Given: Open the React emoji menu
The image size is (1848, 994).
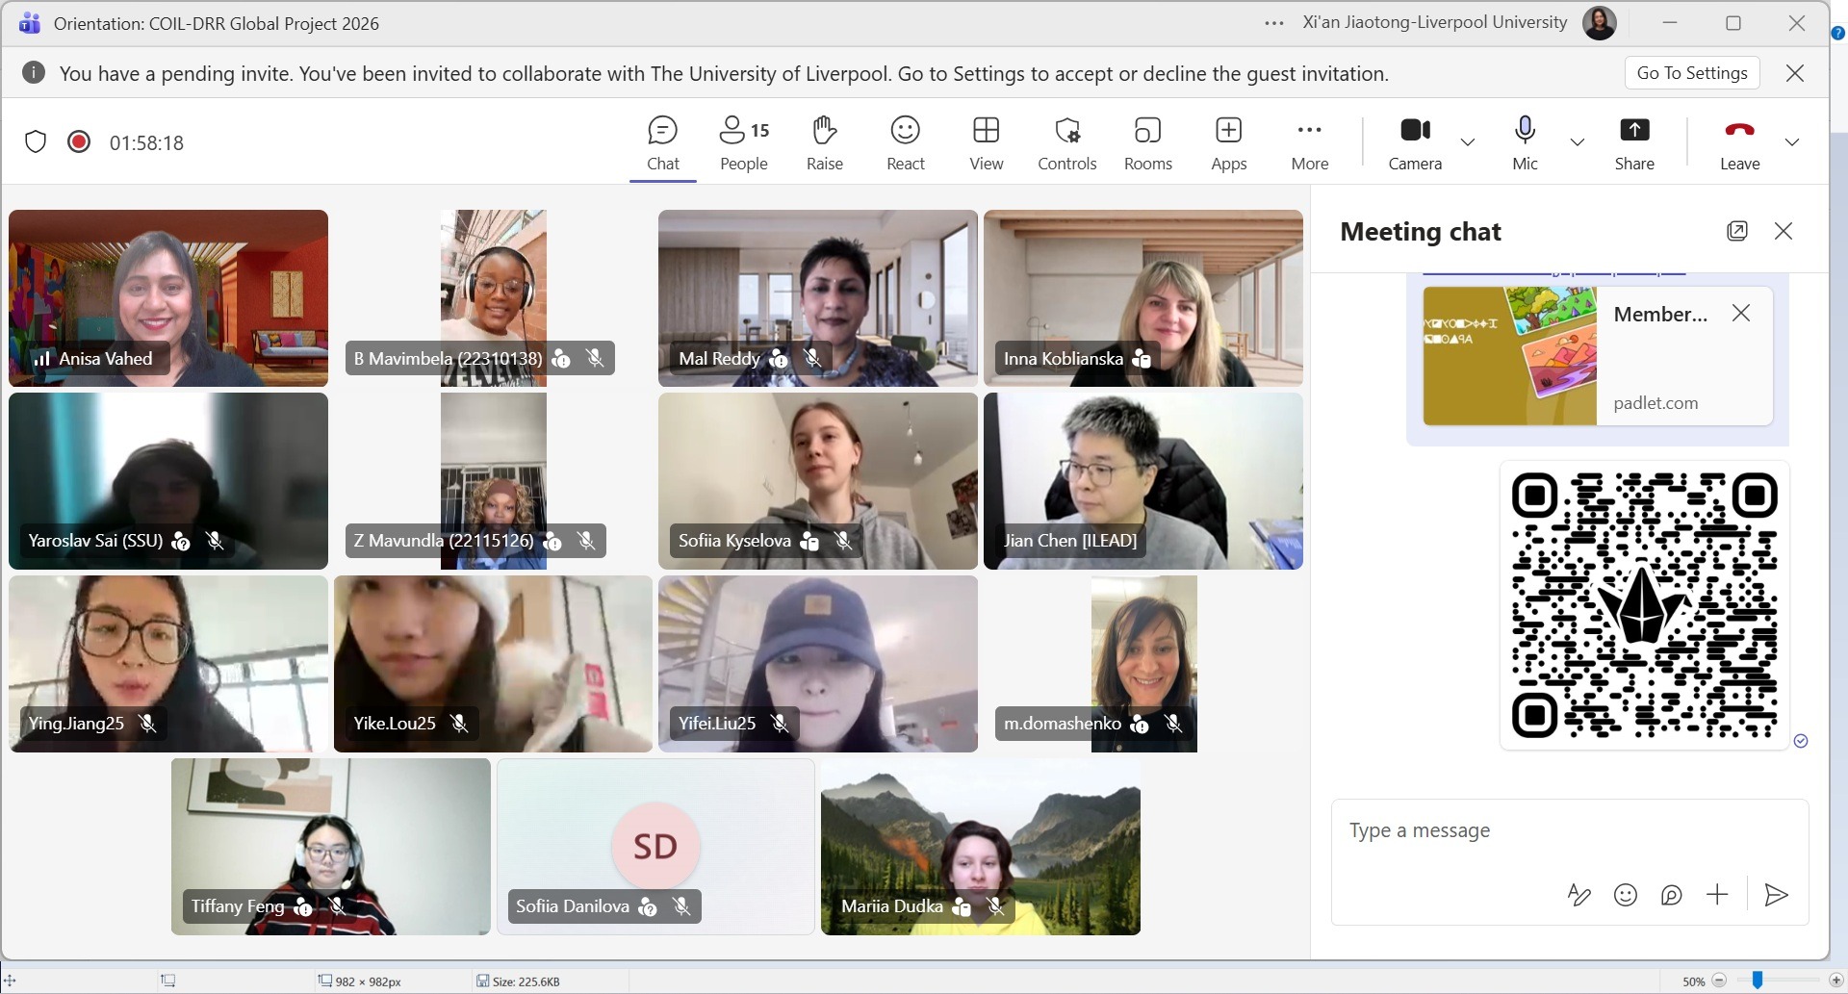Looking at the screenshot, I should pyautogui.click(x=905, y=142).
